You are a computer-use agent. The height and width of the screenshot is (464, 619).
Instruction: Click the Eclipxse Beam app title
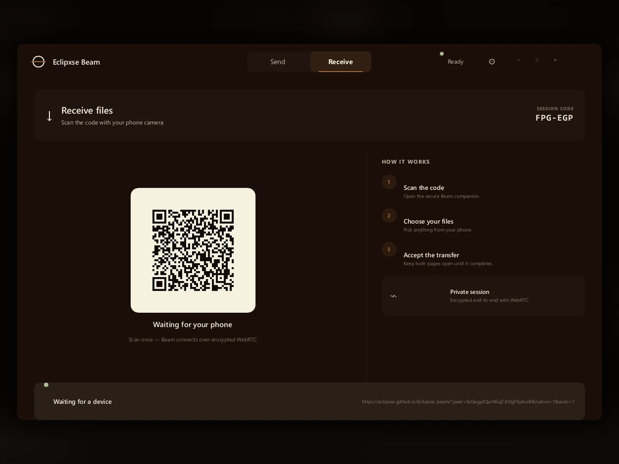click(x=77, y=62)
